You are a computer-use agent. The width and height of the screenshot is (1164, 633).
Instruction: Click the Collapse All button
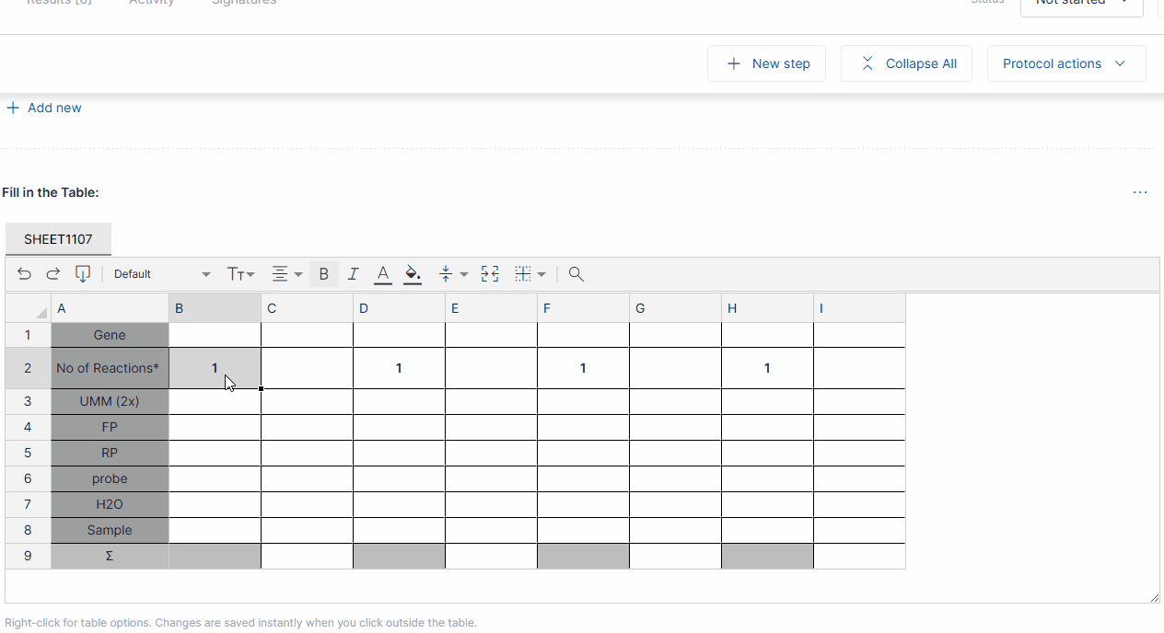[x=906, y=63]
